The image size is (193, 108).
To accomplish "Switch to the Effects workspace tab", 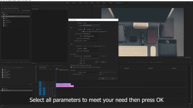I will coord(92,3).
